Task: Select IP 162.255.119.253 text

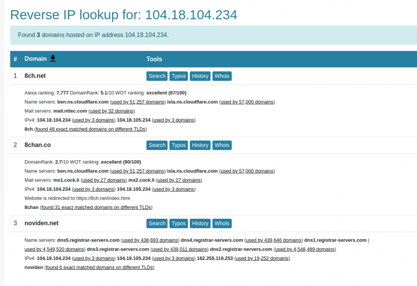Action: 215,258
